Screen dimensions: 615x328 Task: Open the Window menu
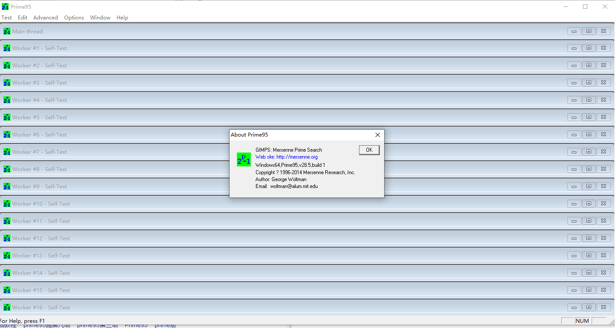point(100,18)
